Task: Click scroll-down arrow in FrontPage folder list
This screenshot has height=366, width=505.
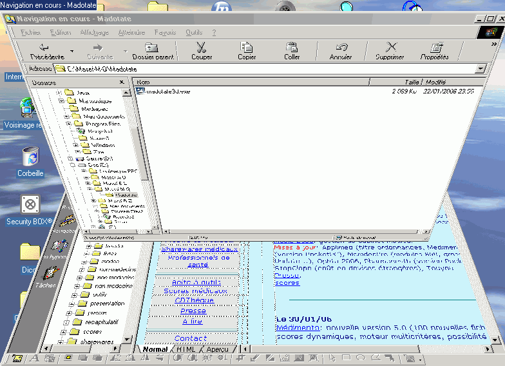Action: (x=128, y=339)
